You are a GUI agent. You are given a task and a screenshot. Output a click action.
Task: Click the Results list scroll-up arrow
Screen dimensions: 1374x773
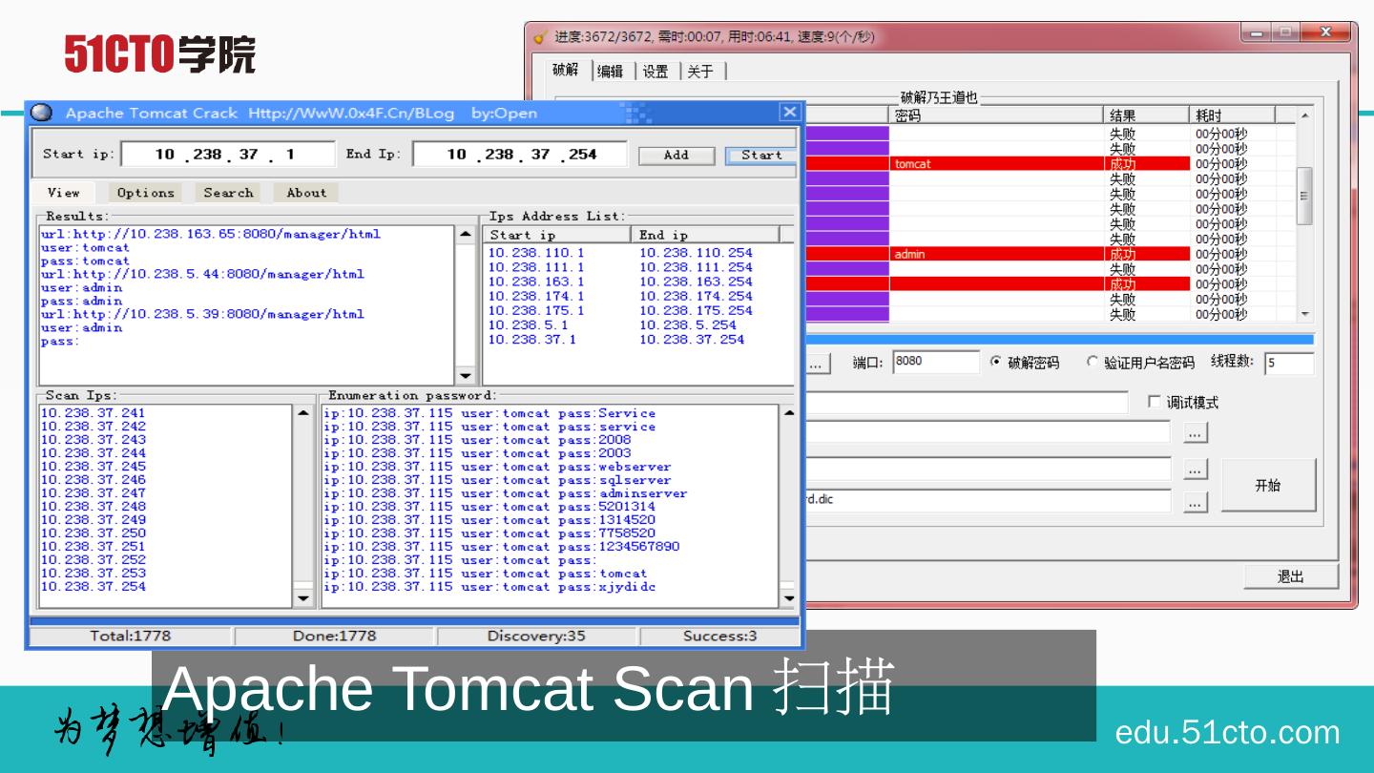coord(465,234)
